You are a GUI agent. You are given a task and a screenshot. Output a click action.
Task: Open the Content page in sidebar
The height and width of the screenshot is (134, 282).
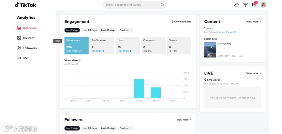click(x=26, y=38)
